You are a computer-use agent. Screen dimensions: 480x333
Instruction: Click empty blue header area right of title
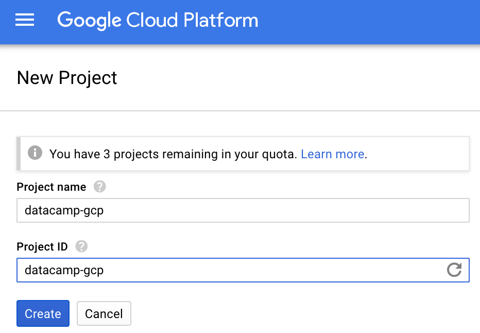[x=371, y=21]
